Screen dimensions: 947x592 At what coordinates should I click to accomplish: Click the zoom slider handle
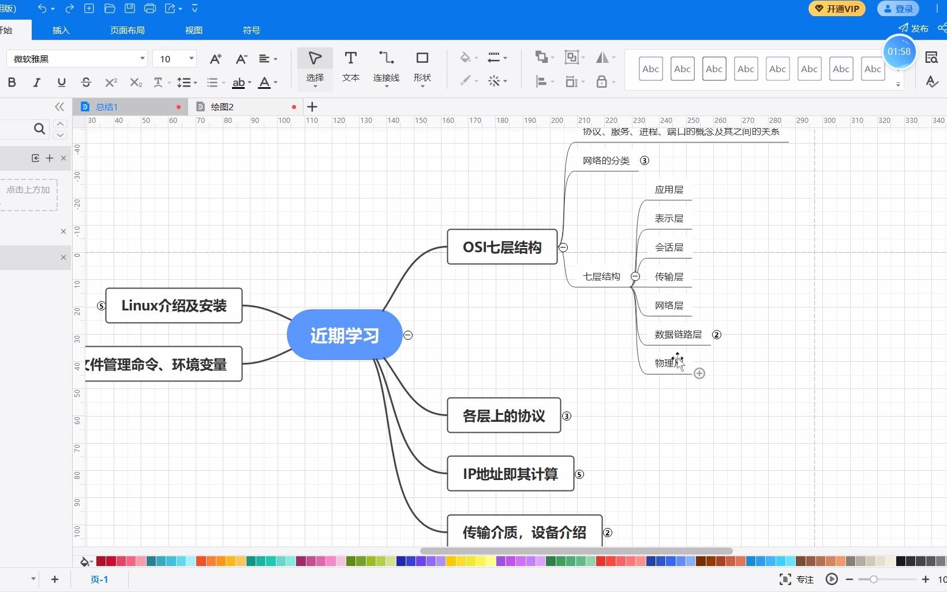[874, 579]
